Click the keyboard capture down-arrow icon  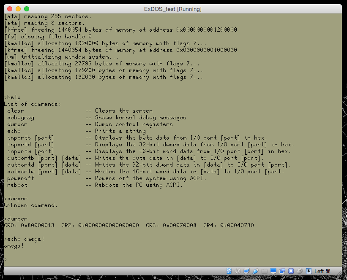coord(309,271)
